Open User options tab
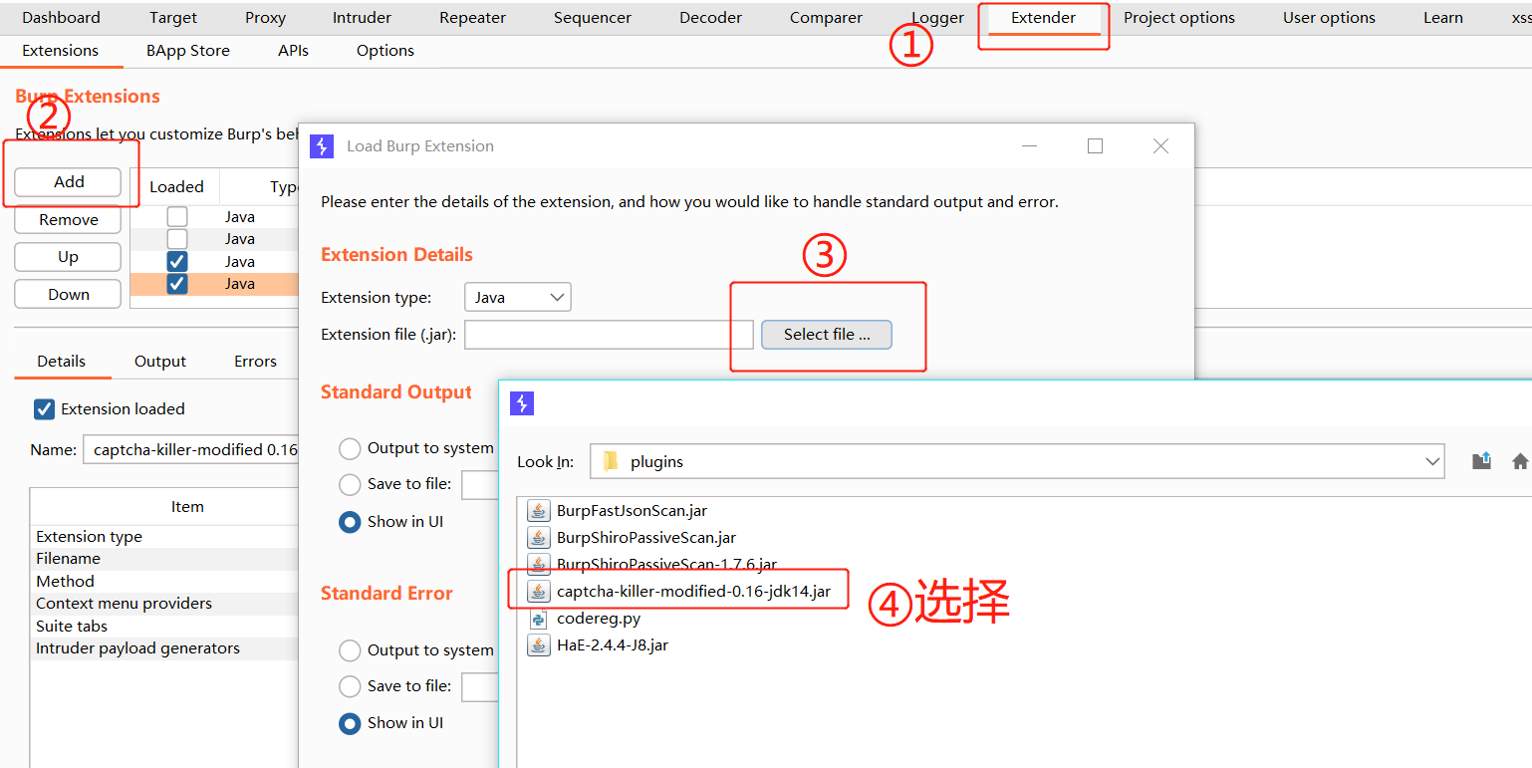1532x768 pixels. [1329, 18]
